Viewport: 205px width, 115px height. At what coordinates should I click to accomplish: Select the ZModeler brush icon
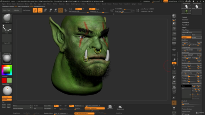coord(110,107)
